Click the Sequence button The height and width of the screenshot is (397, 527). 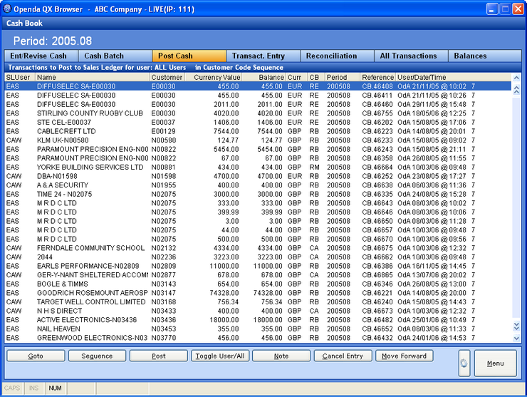[x=97, y=356]
